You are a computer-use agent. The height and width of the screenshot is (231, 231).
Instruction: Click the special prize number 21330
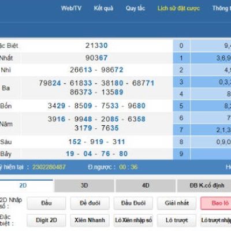pyautogui.click(x=96, y=46)
